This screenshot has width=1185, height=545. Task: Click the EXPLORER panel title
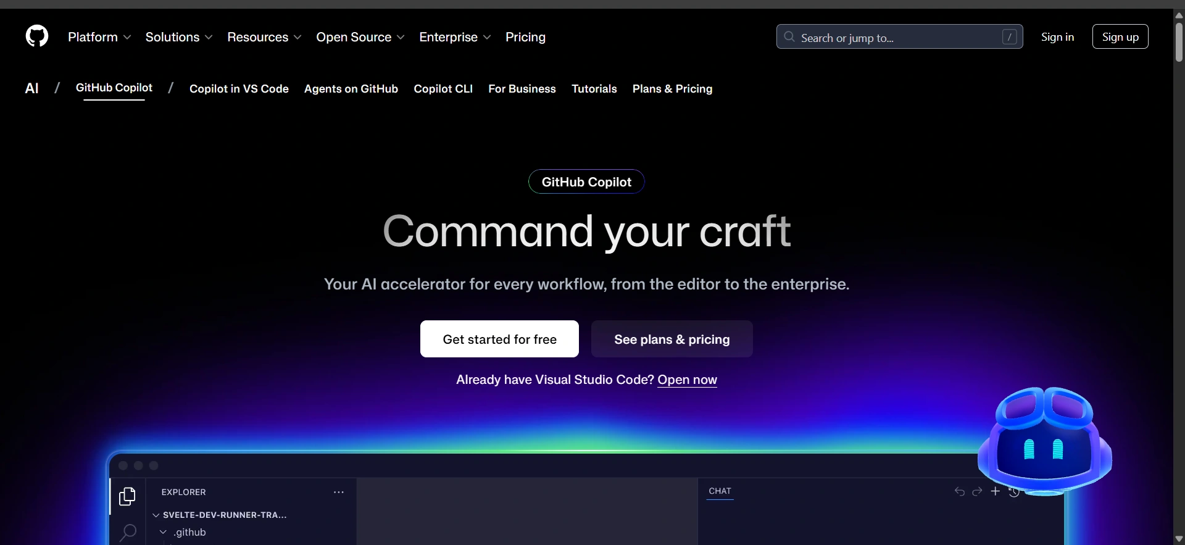(183, 492)
